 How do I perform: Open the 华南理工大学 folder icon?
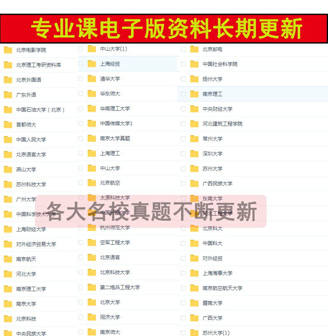click(x=92, y=109)
